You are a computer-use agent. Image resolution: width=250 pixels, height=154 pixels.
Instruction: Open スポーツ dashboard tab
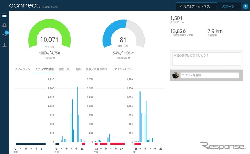[228, 7]
